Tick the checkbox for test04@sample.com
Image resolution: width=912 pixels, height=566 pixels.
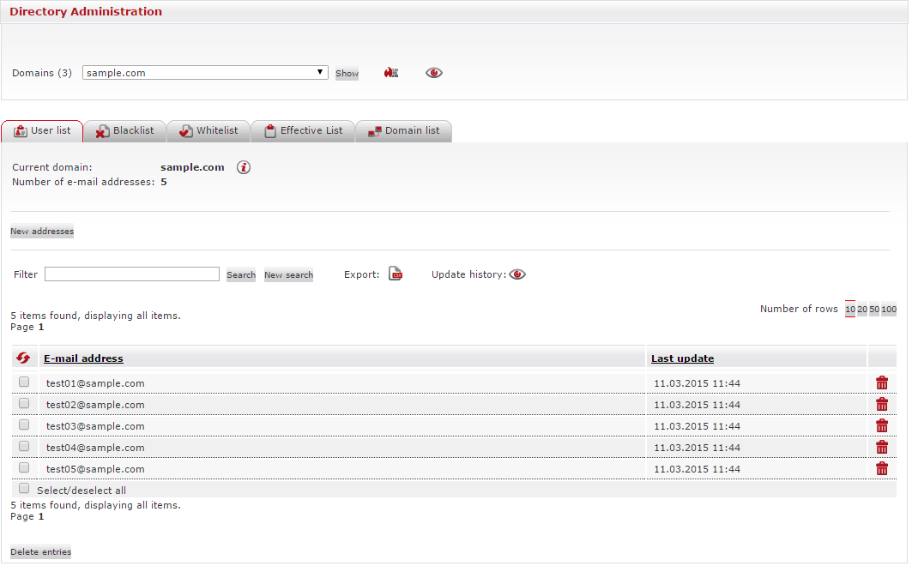[24, 446]
